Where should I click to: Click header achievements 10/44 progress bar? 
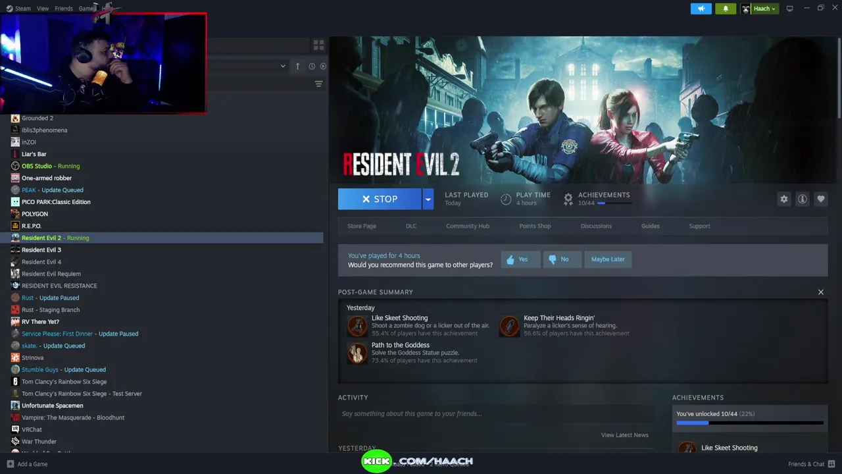click(614, 203)
